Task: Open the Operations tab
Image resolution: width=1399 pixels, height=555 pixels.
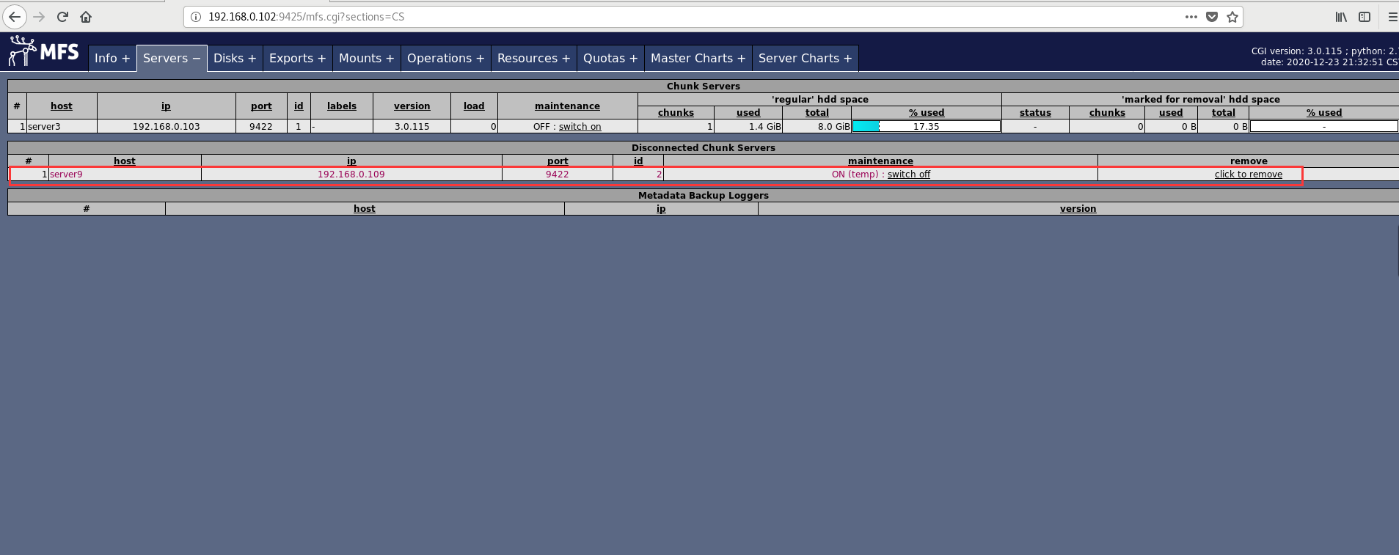Action: [x=445, y=58]
